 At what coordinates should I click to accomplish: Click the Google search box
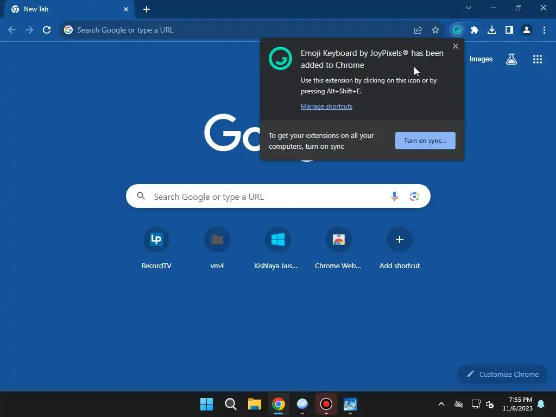tap(278, 196)
